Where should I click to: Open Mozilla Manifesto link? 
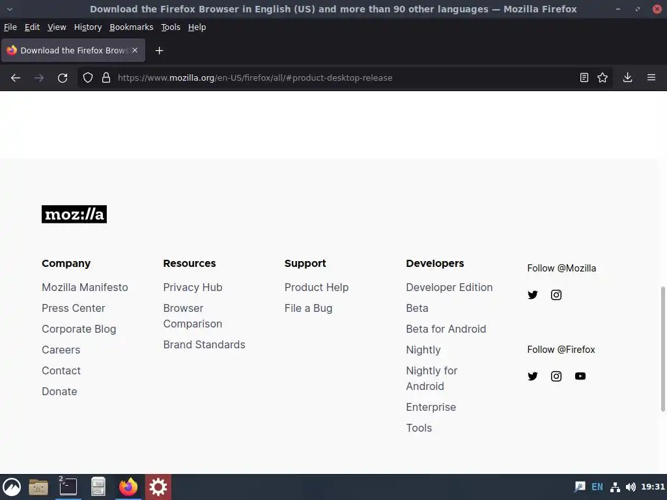coord(85,287)
